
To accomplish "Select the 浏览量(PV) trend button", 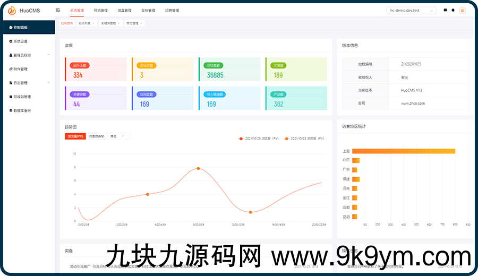I will 75,136.
